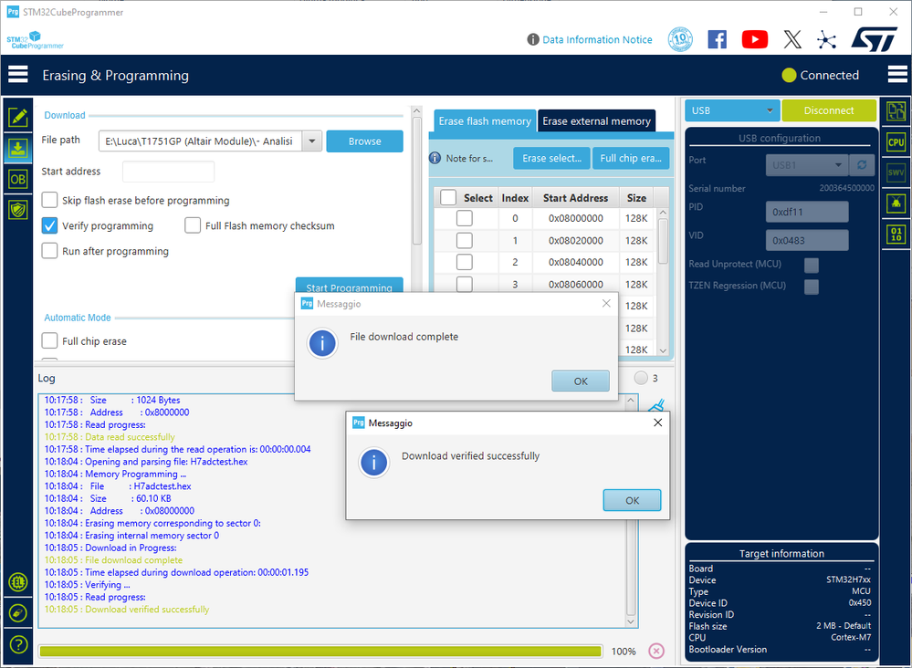This screenshot has width=912, height=668.
Task: Click OK on Download verified successfully dialog
Action: pyautogui.click(x=632, y=500)
